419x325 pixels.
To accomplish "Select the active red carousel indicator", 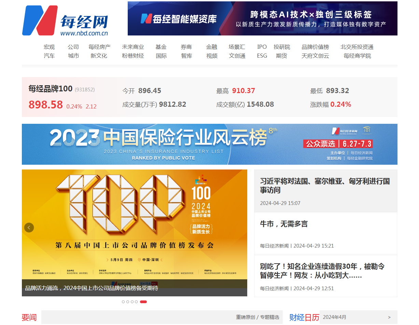I will [x=143, y=302].
